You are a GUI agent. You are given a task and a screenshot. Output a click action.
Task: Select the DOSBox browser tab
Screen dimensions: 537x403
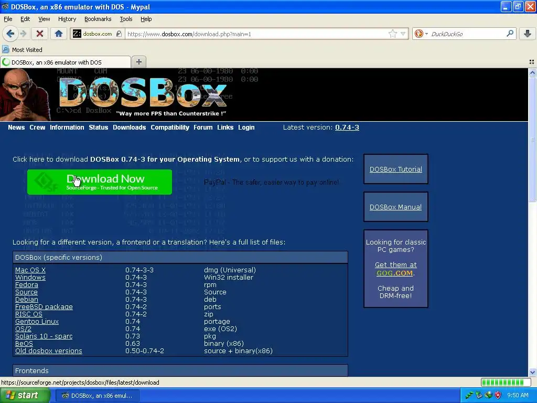pyautogui.click(x=66, y=62)
